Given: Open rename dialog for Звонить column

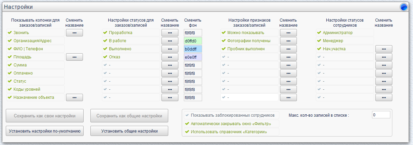Looking at the screenshot, I should (x=74, y=33).
